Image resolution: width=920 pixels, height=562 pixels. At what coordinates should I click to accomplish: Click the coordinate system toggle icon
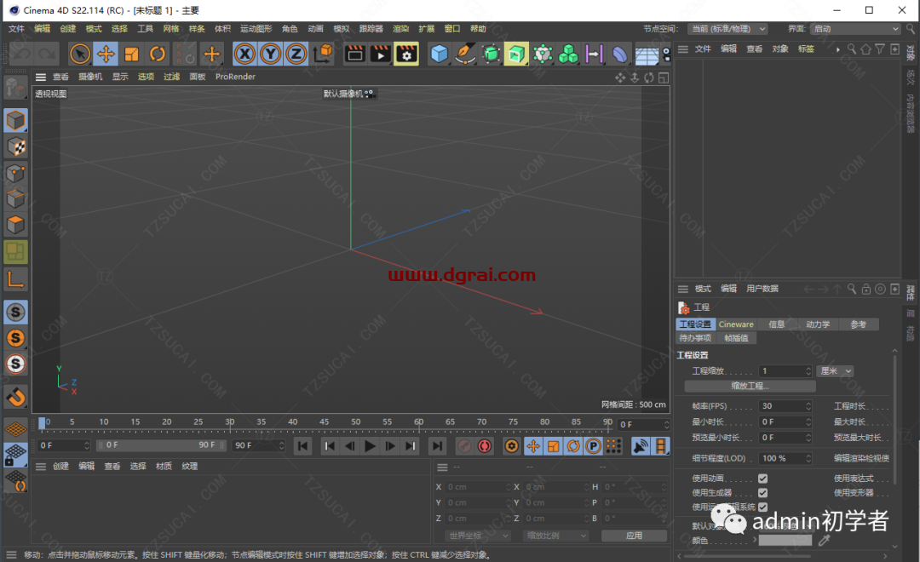pyautogui.click(x=323, y=54)
